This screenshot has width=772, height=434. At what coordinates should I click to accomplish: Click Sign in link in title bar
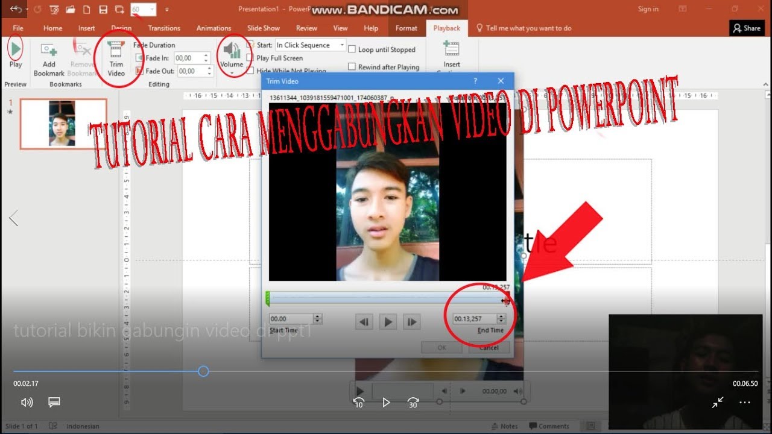[x=648, y=9]
